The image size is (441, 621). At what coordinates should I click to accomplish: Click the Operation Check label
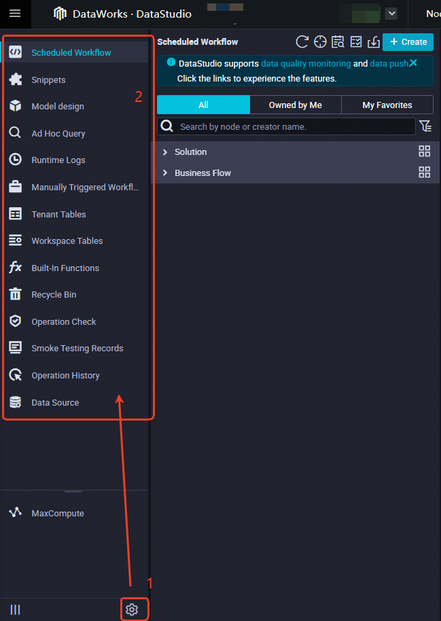tap(64, 321)
